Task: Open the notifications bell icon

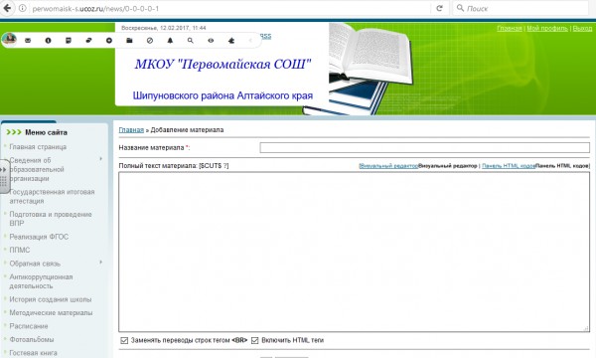Action: click(170, 41)
